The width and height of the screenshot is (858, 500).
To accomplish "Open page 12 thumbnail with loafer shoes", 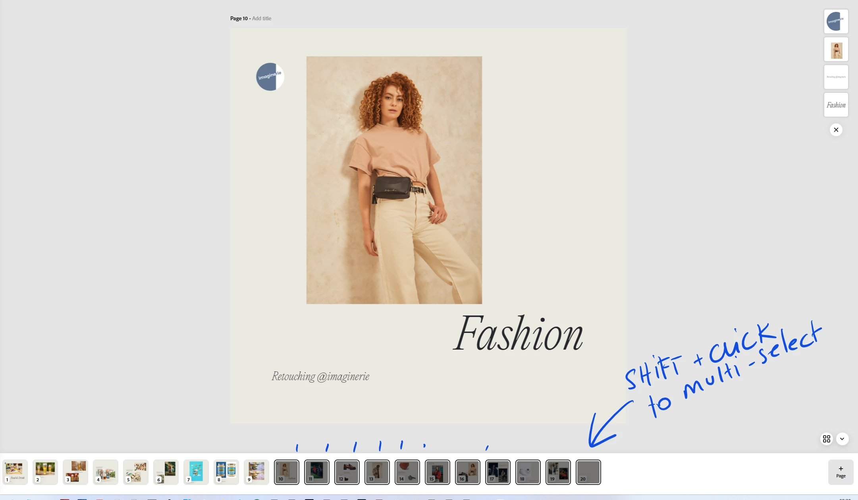I will 347,471.
